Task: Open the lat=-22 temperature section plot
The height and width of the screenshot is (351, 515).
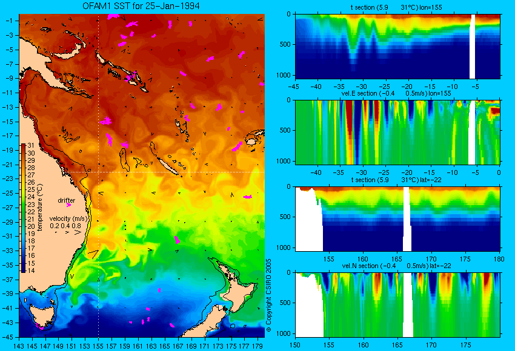Action: (x=397, y=219)
